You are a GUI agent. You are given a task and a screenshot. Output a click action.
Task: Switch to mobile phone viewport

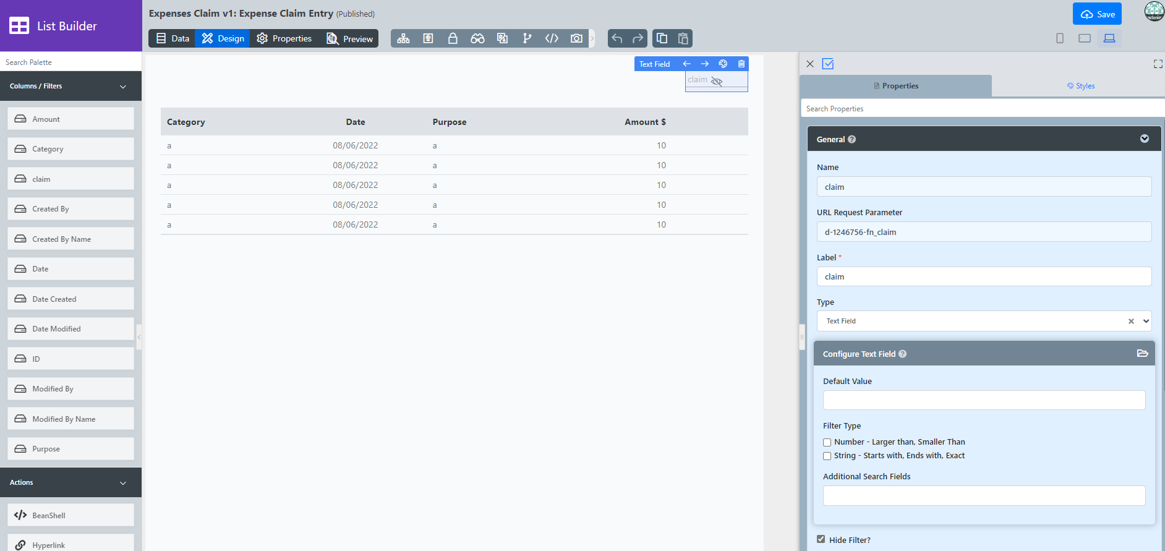[x=1060, y=38]
